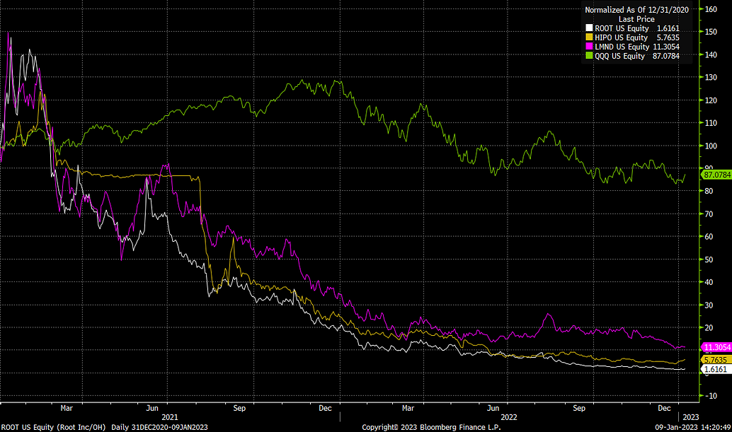The height and width of the screenshot is (432, 732).
Task: Click the 'ROOT US Equity (Root Inc/OH)' footer label
Action: point(53,427)
